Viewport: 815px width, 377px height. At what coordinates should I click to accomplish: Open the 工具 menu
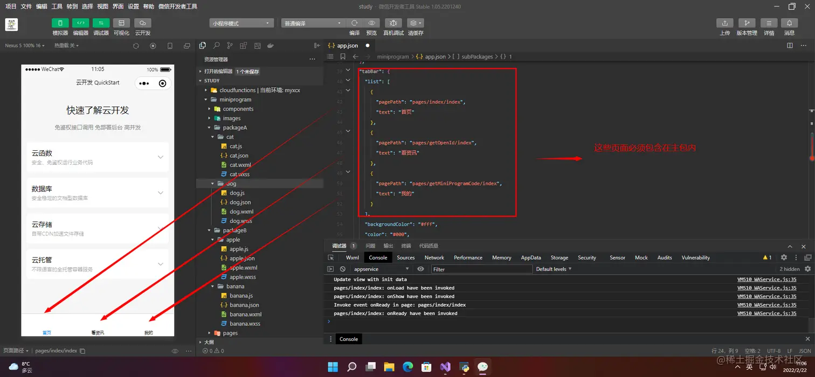57,6
